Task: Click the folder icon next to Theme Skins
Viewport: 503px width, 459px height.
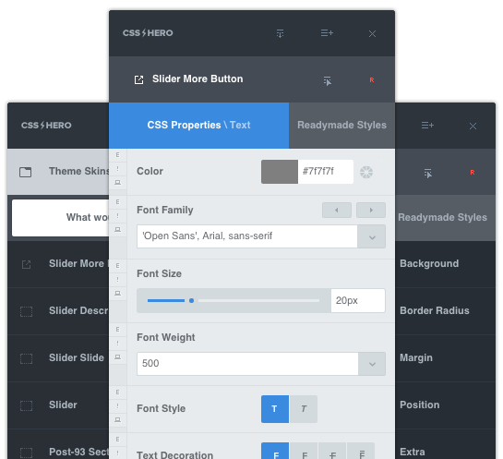Action: pyautogui.click(x=25, y=172)
